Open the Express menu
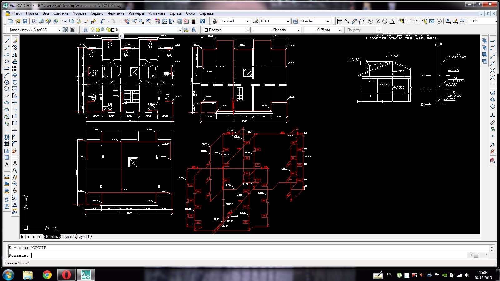 click(176, 13)
